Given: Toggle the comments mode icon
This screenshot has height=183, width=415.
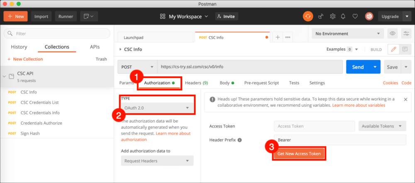Looking at the screenshot, I should pos(405,49).
